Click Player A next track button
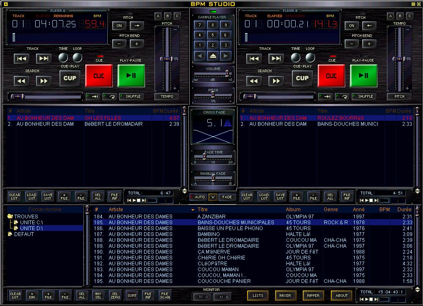 (x=44, y=58)
